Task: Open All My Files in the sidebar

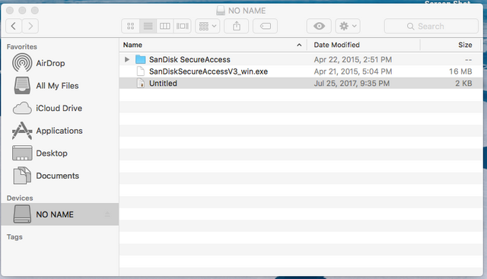Action: pyautogui.click(x=59, y=86)
